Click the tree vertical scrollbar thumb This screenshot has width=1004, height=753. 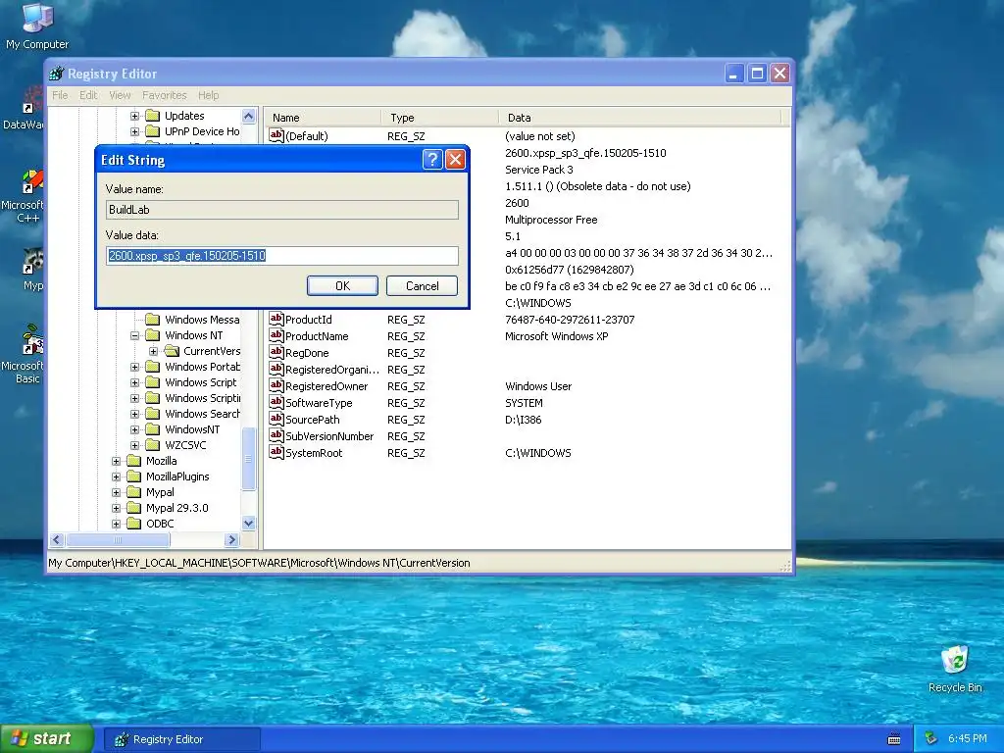248,459
